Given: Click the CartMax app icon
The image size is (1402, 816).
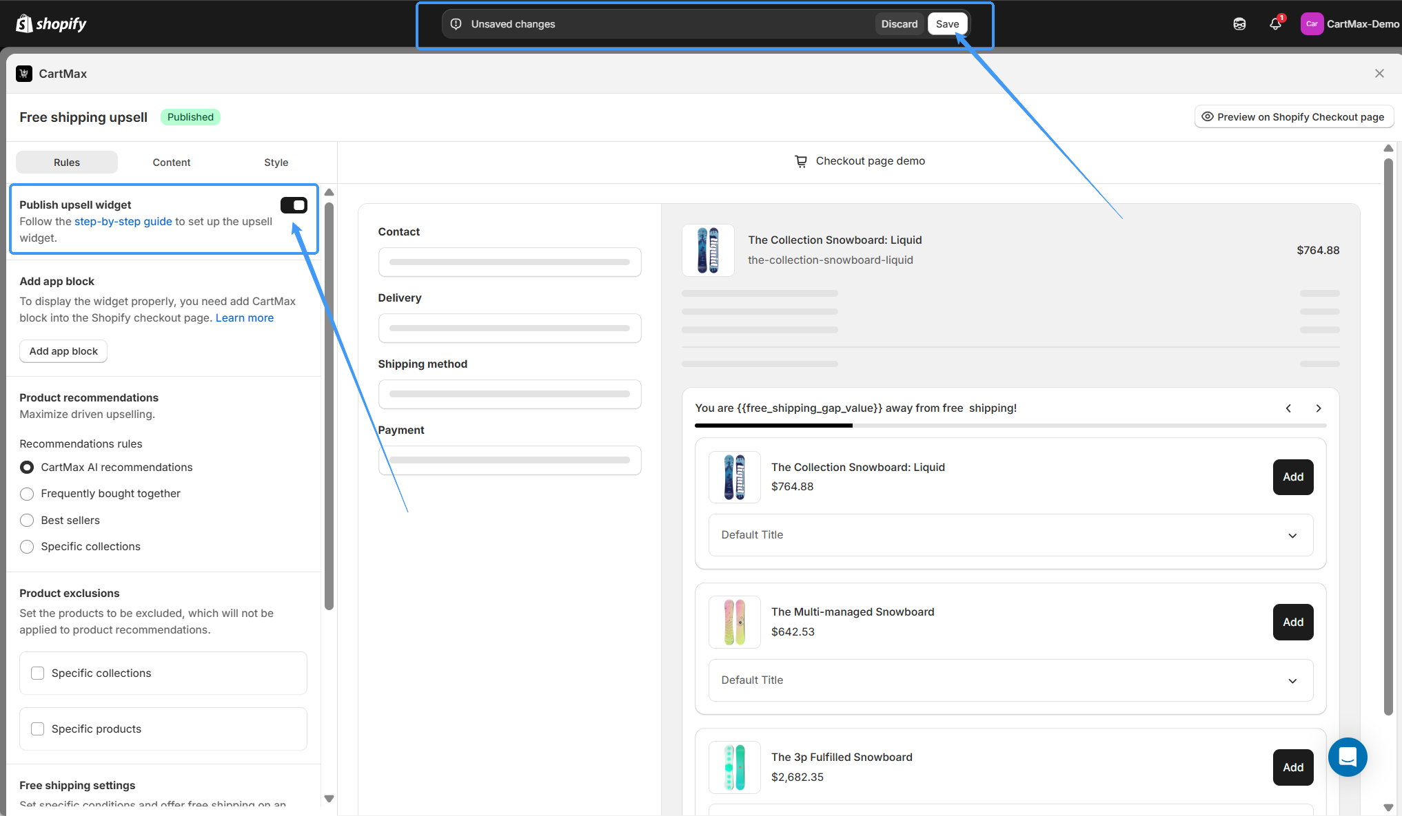Looking at the screenshot, I should point(24,74).
